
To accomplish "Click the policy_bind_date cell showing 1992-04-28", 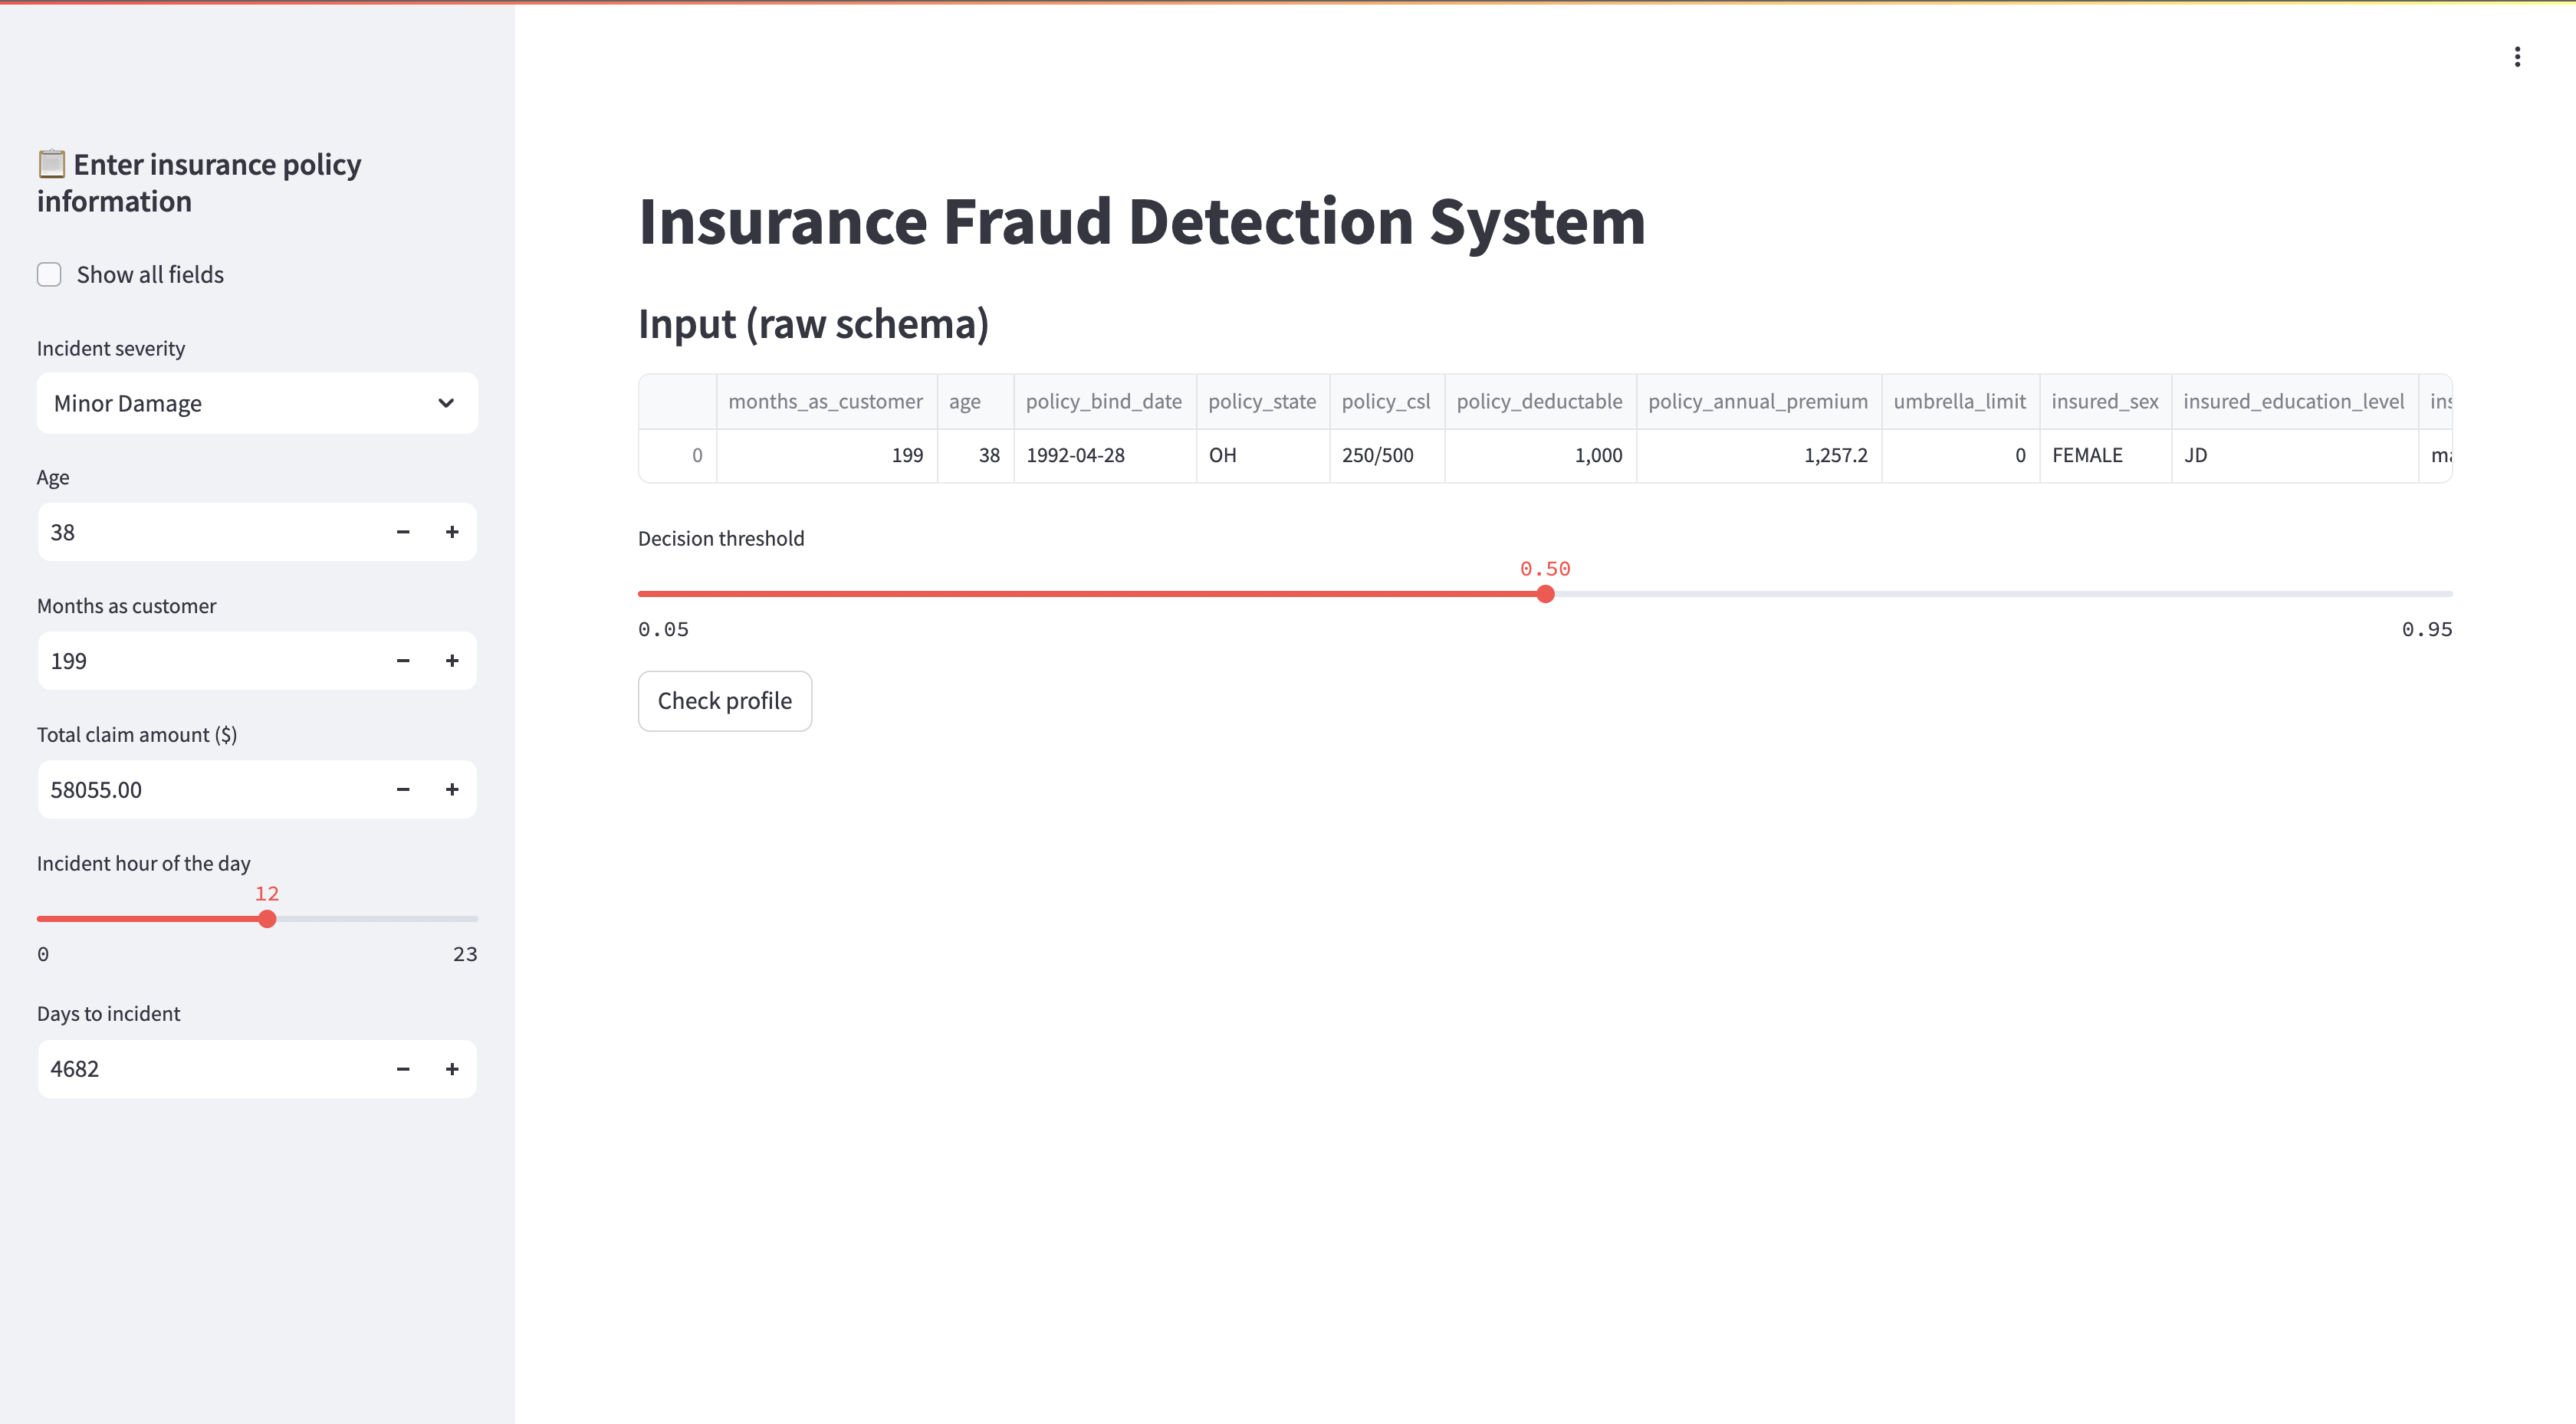I will click(1075, 455).
